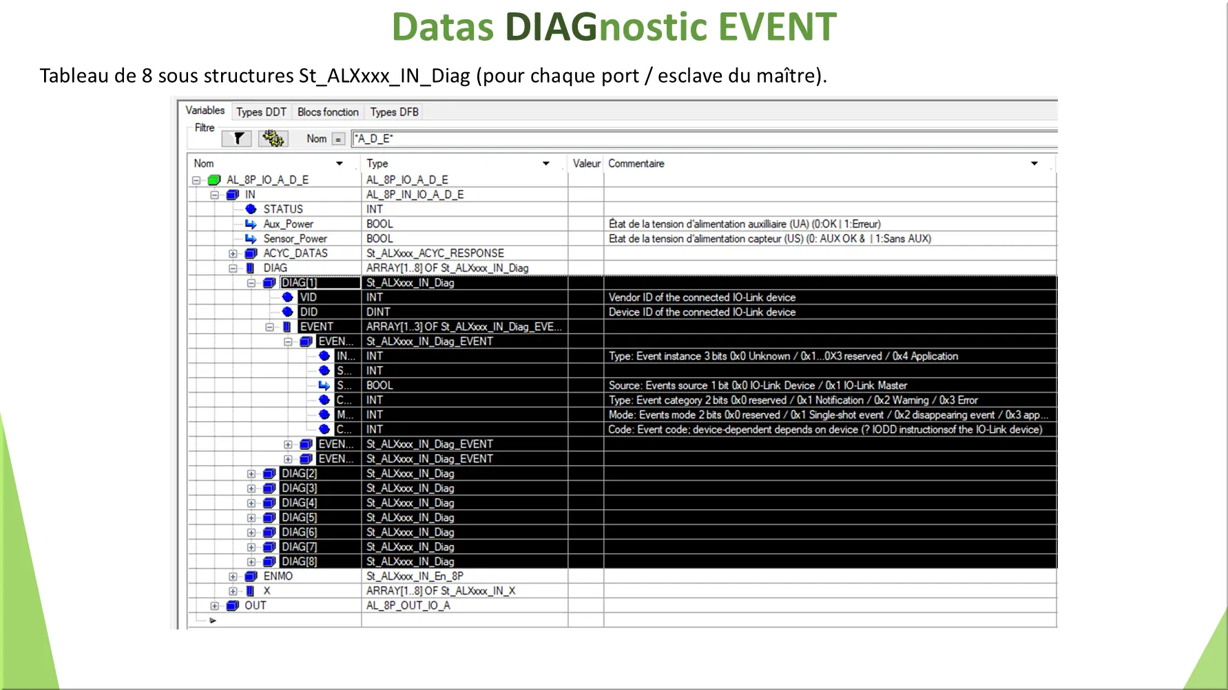Image resolution: width=1228 pixels, height=690 pixels.
Task: Collapse the DIAG array node
Action: click(233, 268)
